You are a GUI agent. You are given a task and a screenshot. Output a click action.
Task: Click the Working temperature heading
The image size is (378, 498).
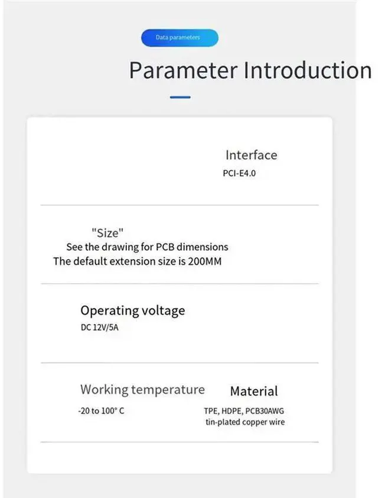pos(142,390)
